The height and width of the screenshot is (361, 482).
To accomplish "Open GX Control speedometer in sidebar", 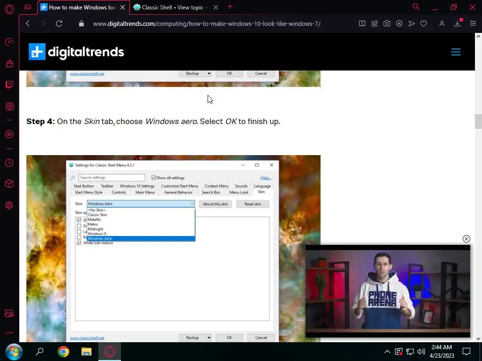I will point(9,42).
